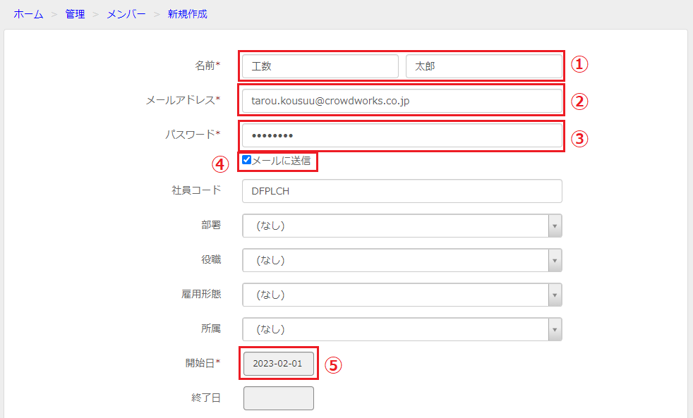Focus the パスワード input field
Screen dimensions: 693x418
(402, 135)
